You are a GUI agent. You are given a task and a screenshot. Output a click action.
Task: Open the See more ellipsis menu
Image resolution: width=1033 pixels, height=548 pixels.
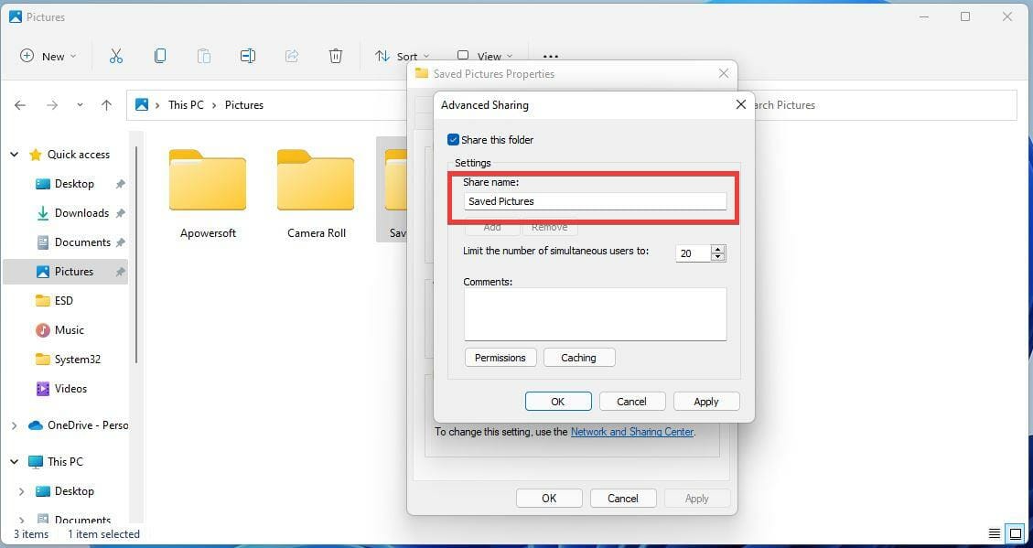(x=550, y=56)
